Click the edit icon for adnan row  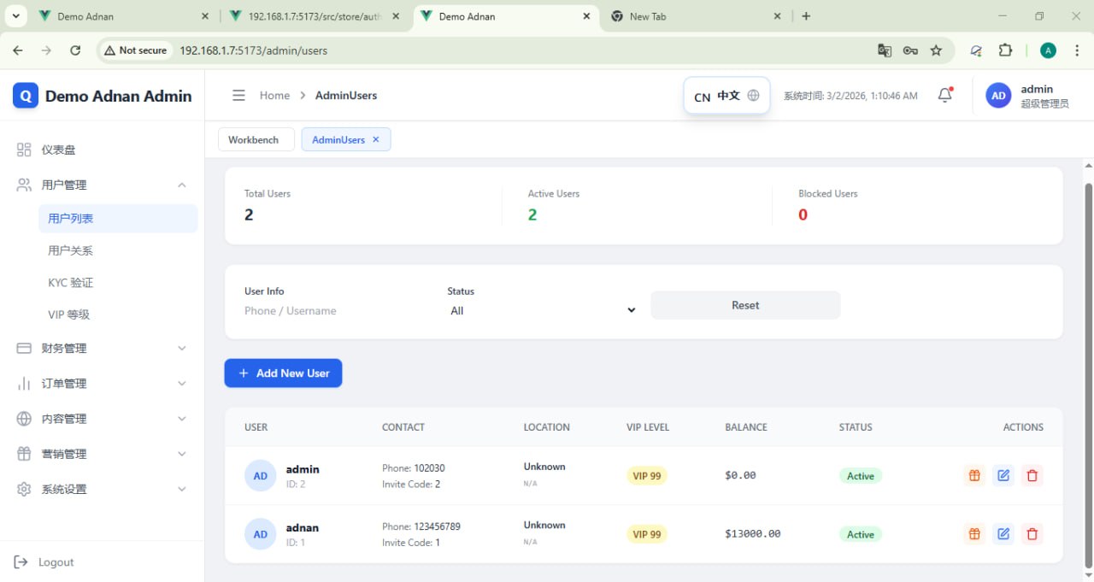(x=1003, y=534)
